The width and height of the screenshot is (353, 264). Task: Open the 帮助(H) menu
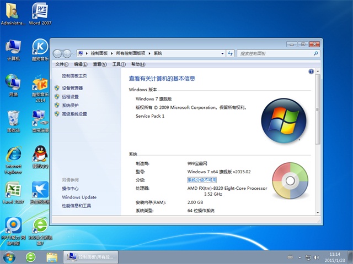coord(138,64)
